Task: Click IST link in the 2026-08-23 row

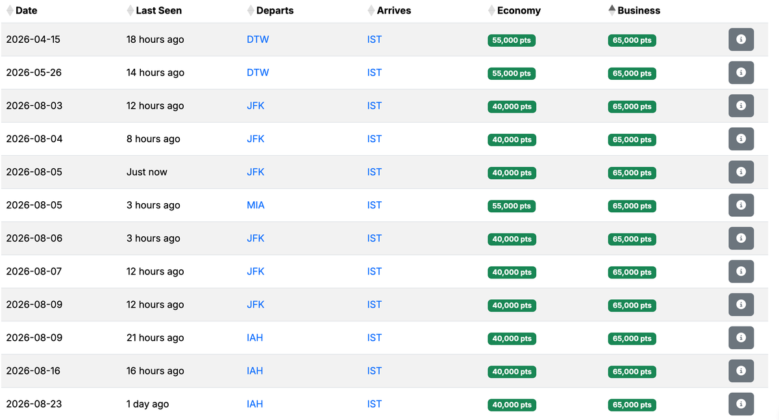Action: coord(375,404)
